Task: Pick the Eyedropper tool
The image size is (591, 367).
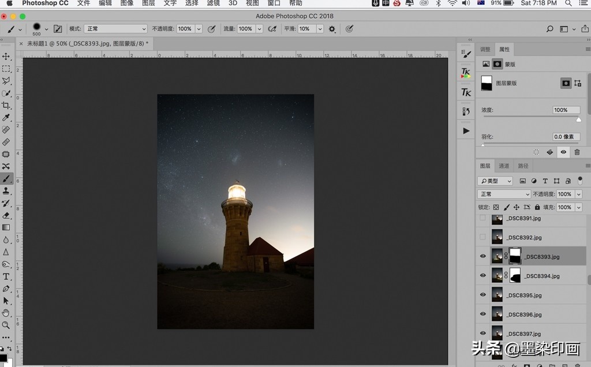Action: click(6, 118)
